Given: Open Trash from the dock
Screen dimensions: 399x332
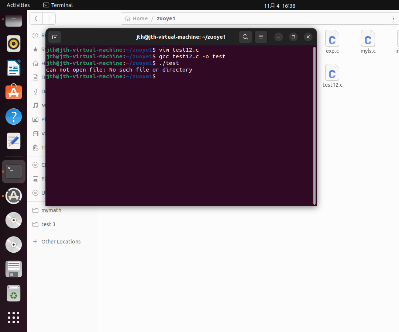Looking at the screenshot, I should pos(14,293).
